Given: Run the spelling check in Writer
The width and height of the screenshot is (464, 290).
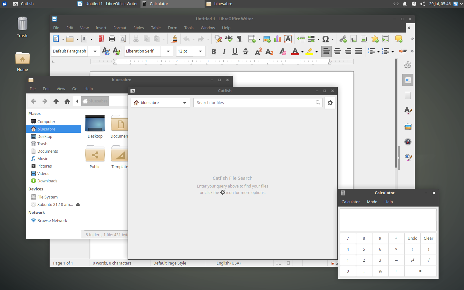Looking at the screenshot, I should [x=228, y=39].
